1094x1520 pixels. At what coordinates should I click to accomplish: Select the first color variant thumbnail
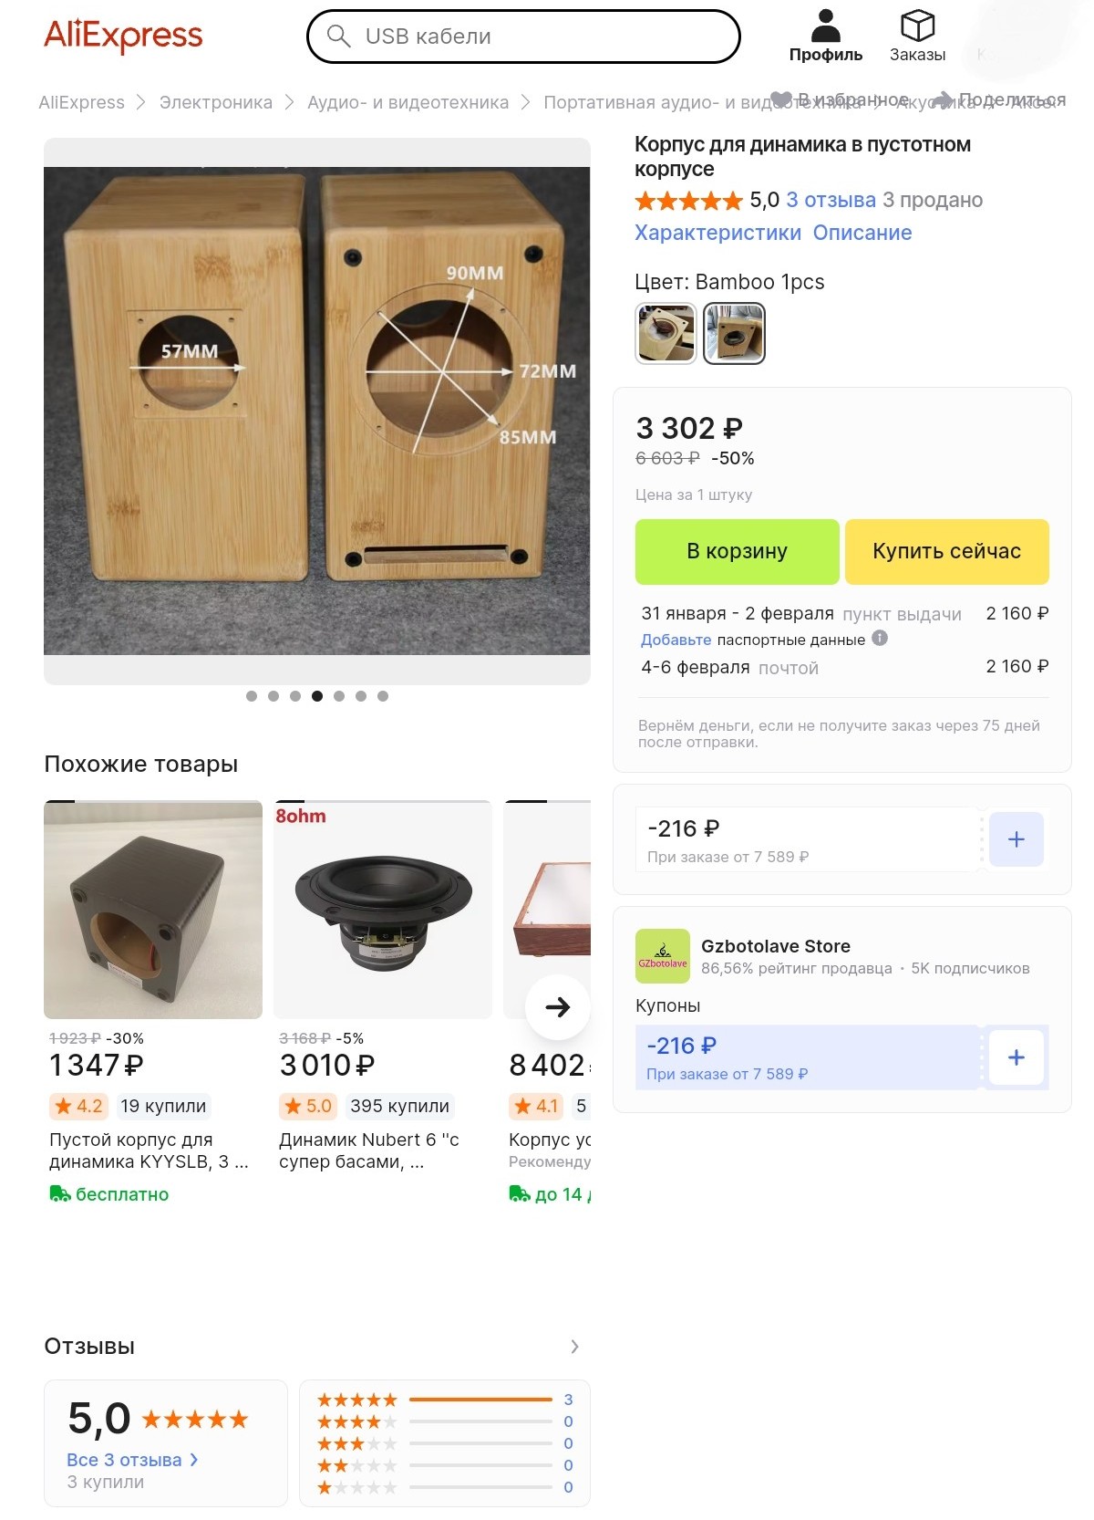coord(666,334)
